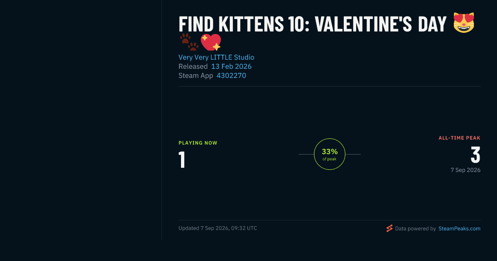497x261 pixels.
Task: Click the All-Time Peak label
Action: (459, 138)
